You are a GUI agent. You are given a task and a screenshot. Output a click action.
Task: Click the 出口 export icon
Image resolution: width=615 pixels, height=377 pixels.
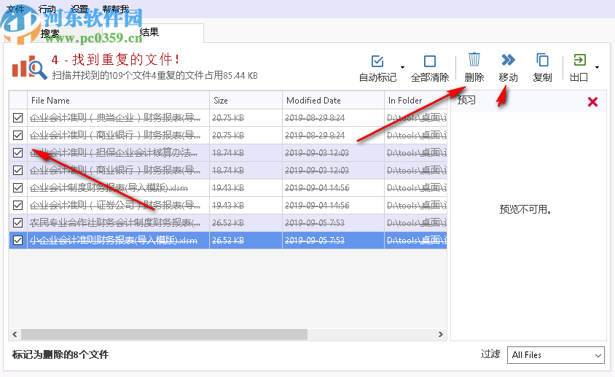click(579, 60)
